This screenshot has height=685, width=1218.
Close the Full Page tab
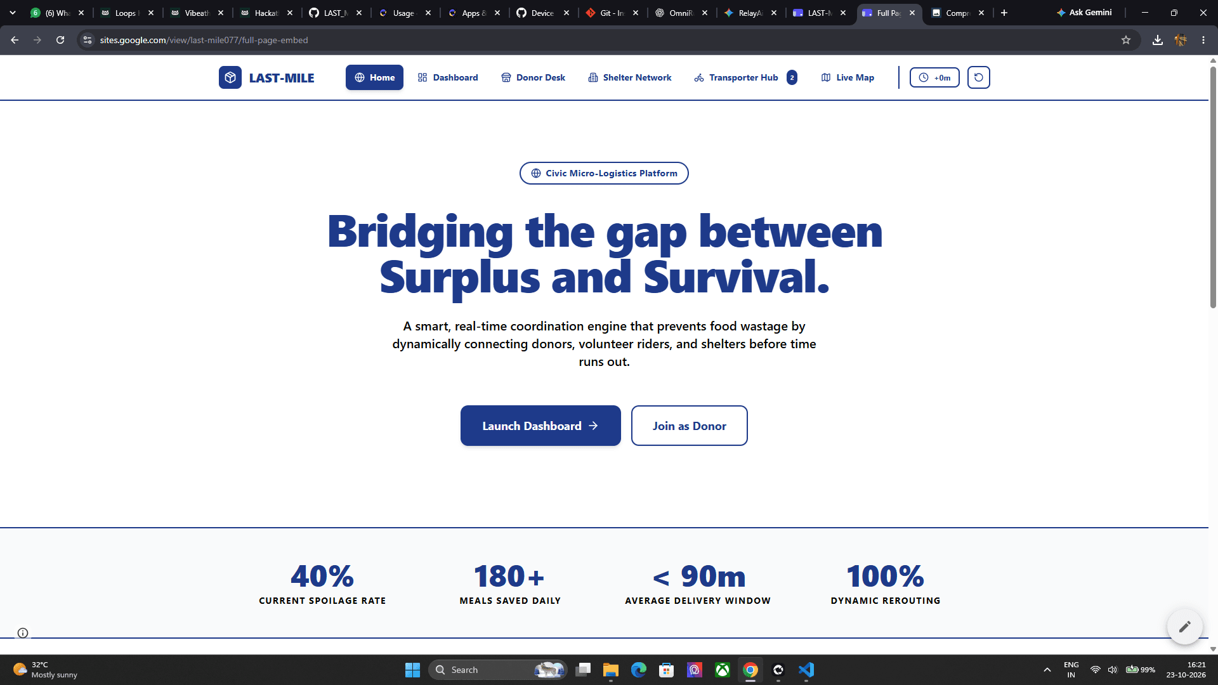(912, 13)
